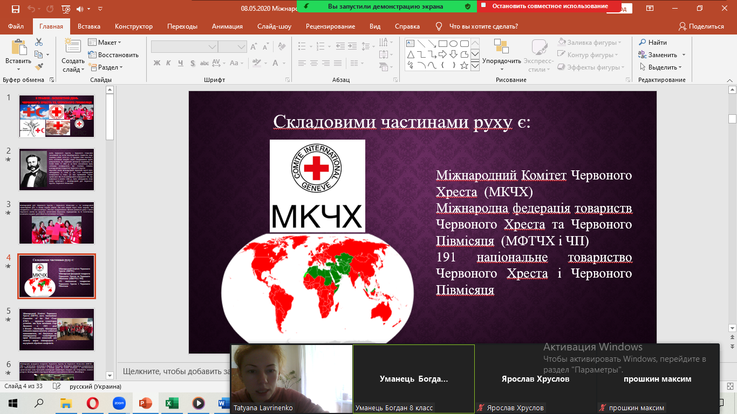Viewport: 737px width, 414px height.
Task: Click the Copy icon in clipboard group
Action: 38,54
